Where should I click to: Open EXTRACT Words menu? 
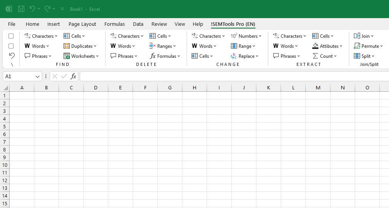point(286,46)
